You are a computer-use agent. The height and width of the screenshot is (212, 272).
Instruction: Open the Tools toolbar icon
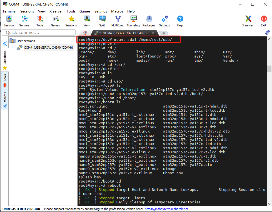click(40, 21)
